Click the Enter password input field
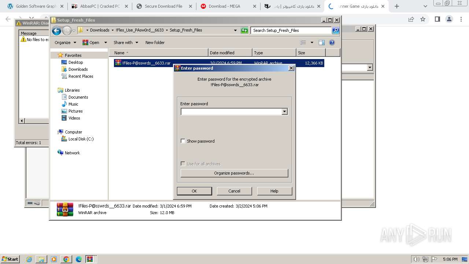The image size is (469, 264). [231, 111]
